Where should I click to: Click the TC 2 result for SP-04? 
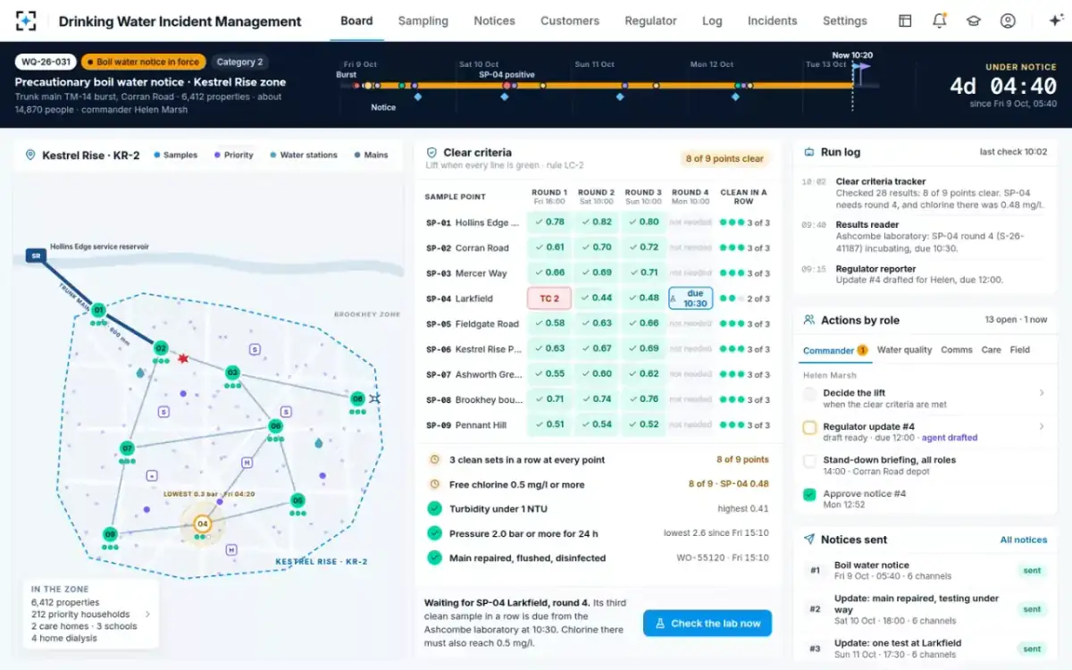tap(549, 298)
